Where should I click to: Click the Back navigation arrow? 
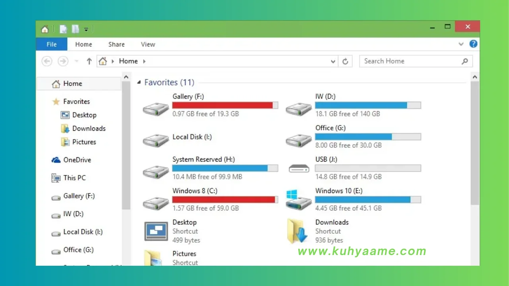click(47, 61)
